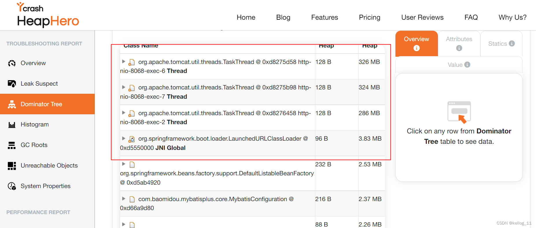Image resolution: width=536 pixels, height=228 pixels.
Task: Expand the exec-6 TaskThread row
Action: (x=124, y=62)
